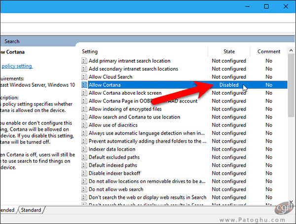Select Prevent automatically adding shared folders setting

point(148,141)
